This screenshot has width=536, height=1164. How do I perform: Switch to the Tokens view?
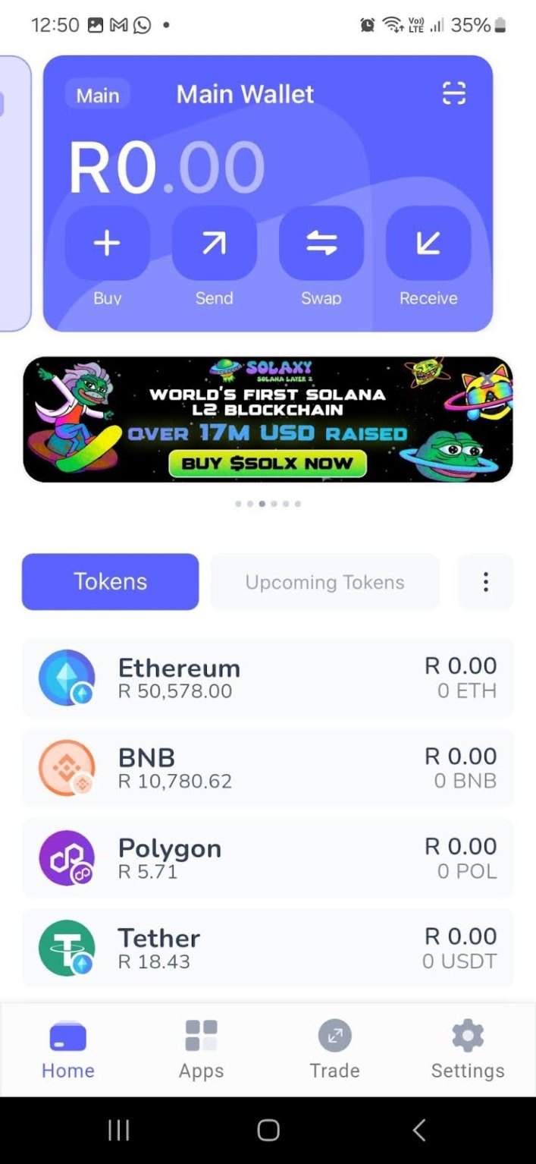point(110,582)
